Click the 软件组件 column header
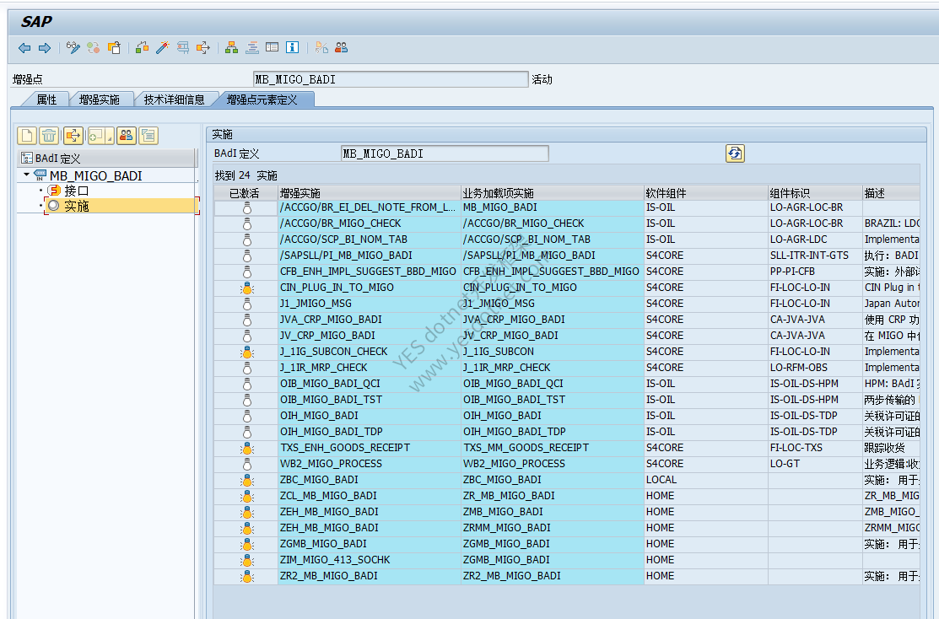Image resolution: width=939 pixels, height=619 pixels. pos(706,193)
